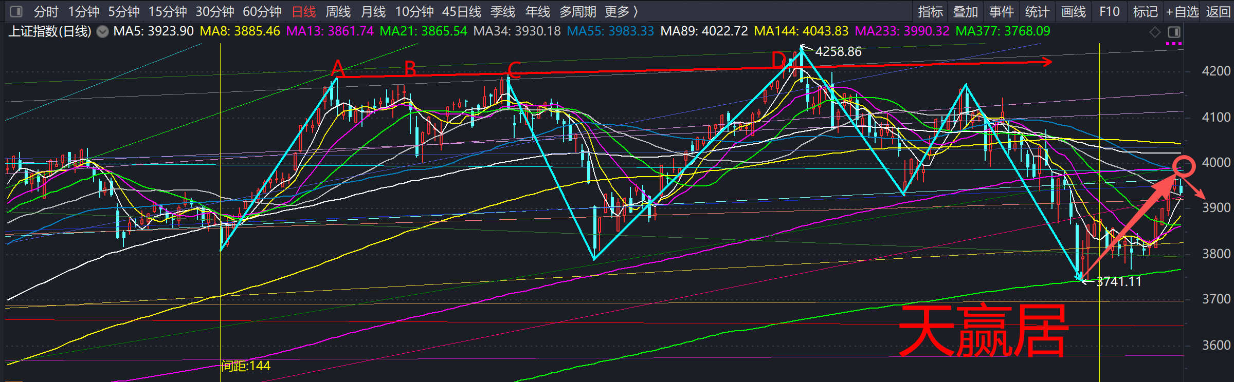The width and height of the screenshot is (1234, 382).
Task: Click the MA89: 4022.72 label
Action: tap(704, 31)
